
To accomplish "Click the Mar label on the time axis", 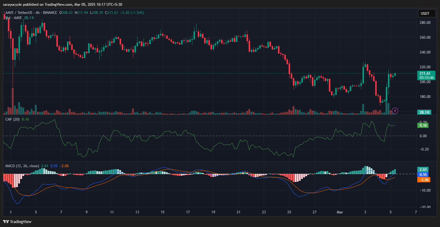I will [x=340, y=212].
